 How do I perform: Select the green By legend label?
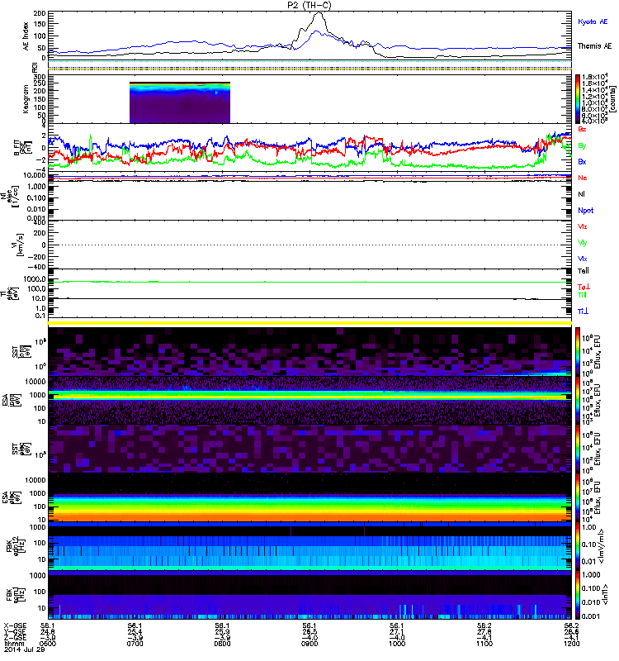[582, 145]
